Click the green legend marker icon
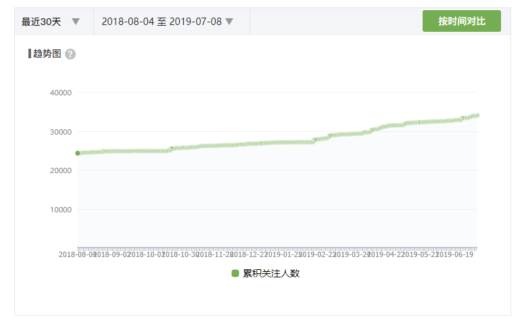 [x=235, y=273]
